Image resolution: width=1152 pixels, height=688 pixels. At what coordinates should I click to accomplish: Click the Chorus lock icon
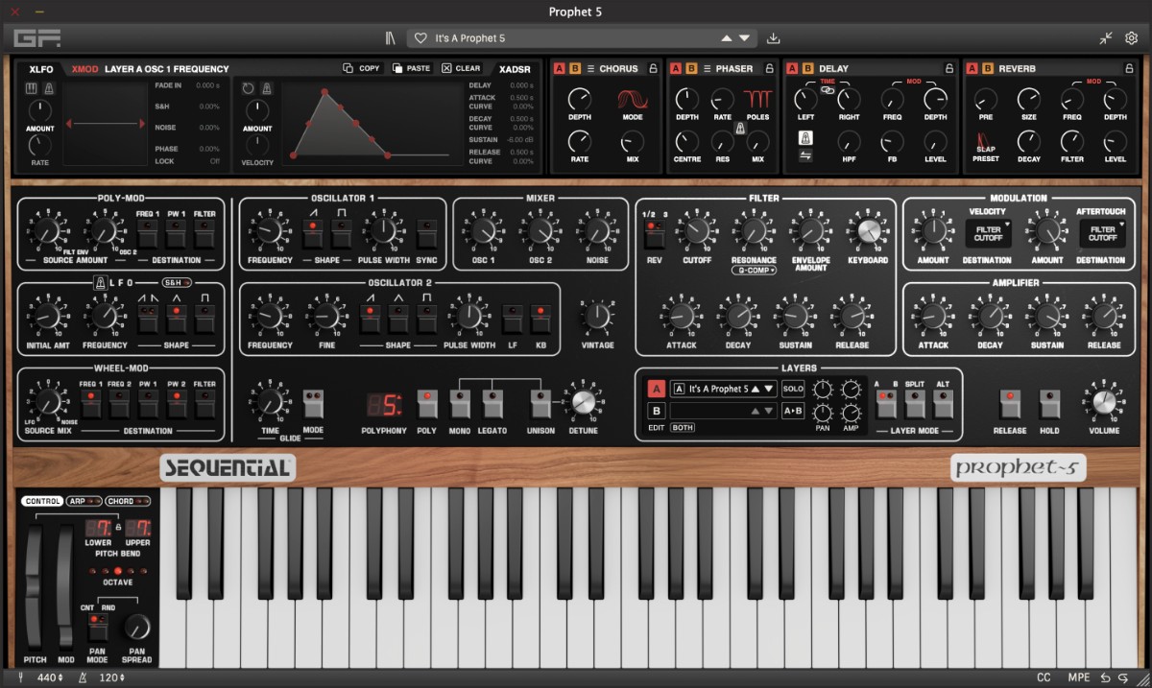pyautogui.click(x=653, y=68)
